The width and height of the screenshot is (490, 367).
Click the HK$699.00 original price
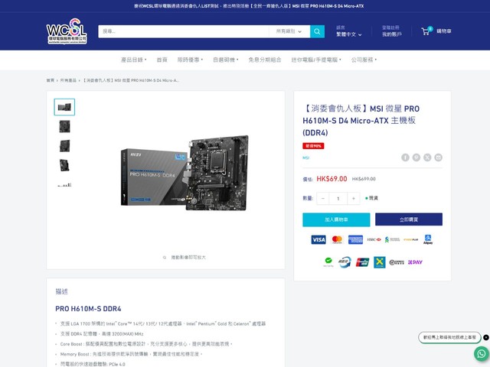(x=364, y=179)
